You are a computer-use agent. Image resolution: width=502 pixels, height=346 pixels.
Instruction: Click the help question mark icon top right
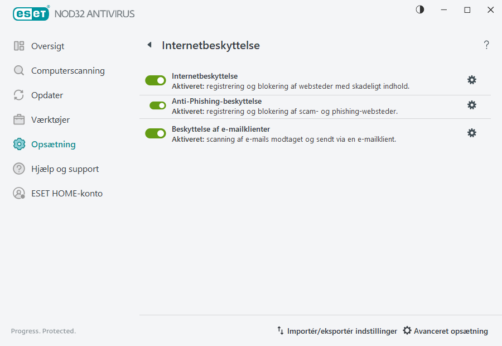click(x=486, y=45)
